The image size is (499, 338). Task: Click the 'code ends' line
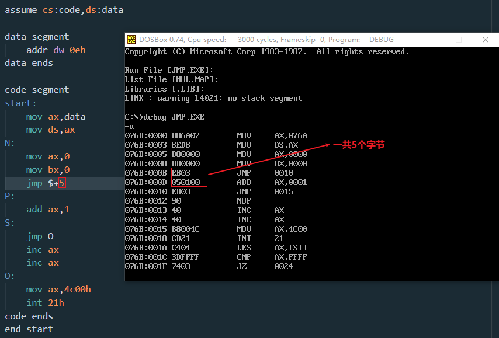click(29, 316)
